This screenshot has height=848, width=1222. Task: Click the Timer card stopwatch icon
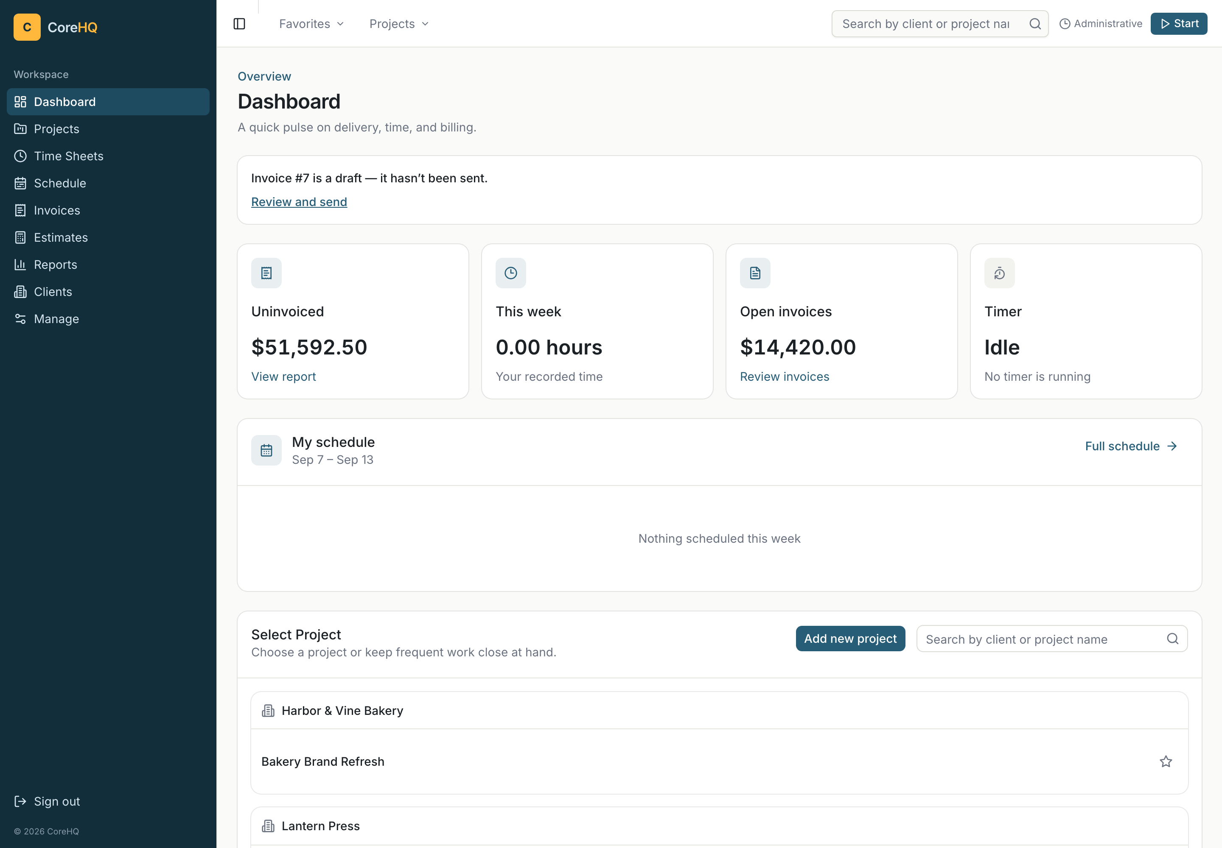(x=999, y=273)
